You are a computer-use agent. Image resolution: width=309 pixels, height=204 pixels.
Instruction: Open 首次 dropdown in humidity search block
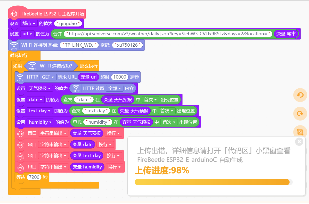point(169,122)
